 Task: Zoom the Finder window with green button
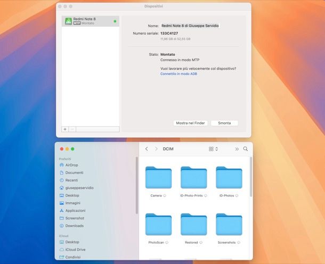(72, 149)
